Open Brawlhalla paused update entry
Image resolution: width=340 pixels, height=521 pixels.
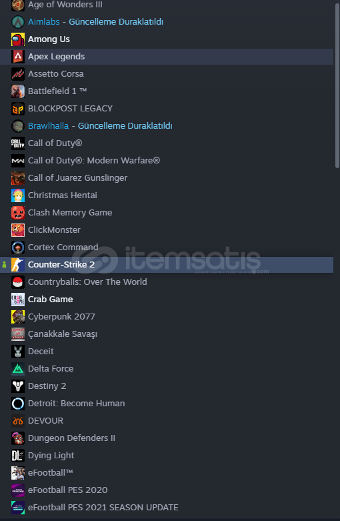pos(167,126)
